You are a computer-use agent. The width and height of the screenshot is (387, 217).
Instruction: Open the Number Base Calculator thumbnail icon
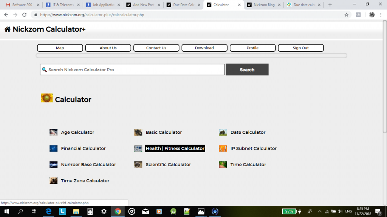[53, 165]
